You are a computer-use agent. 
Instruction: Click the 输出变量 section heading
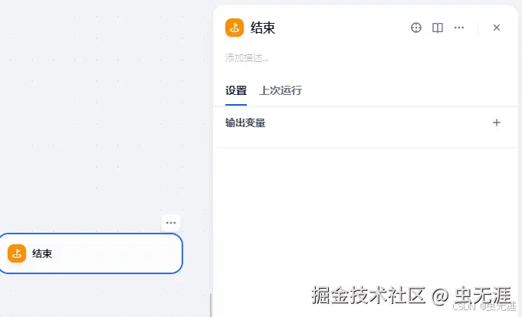click(245, 123)
